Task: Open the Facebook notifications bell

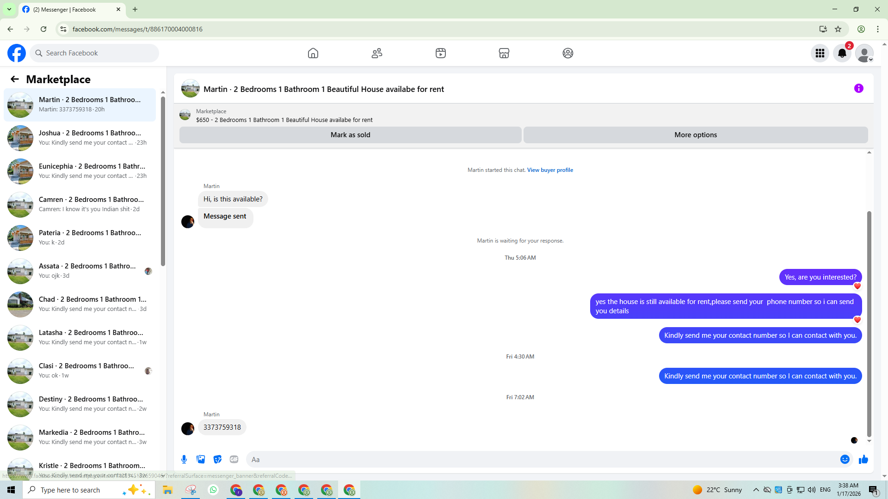Action: [842, 53]
